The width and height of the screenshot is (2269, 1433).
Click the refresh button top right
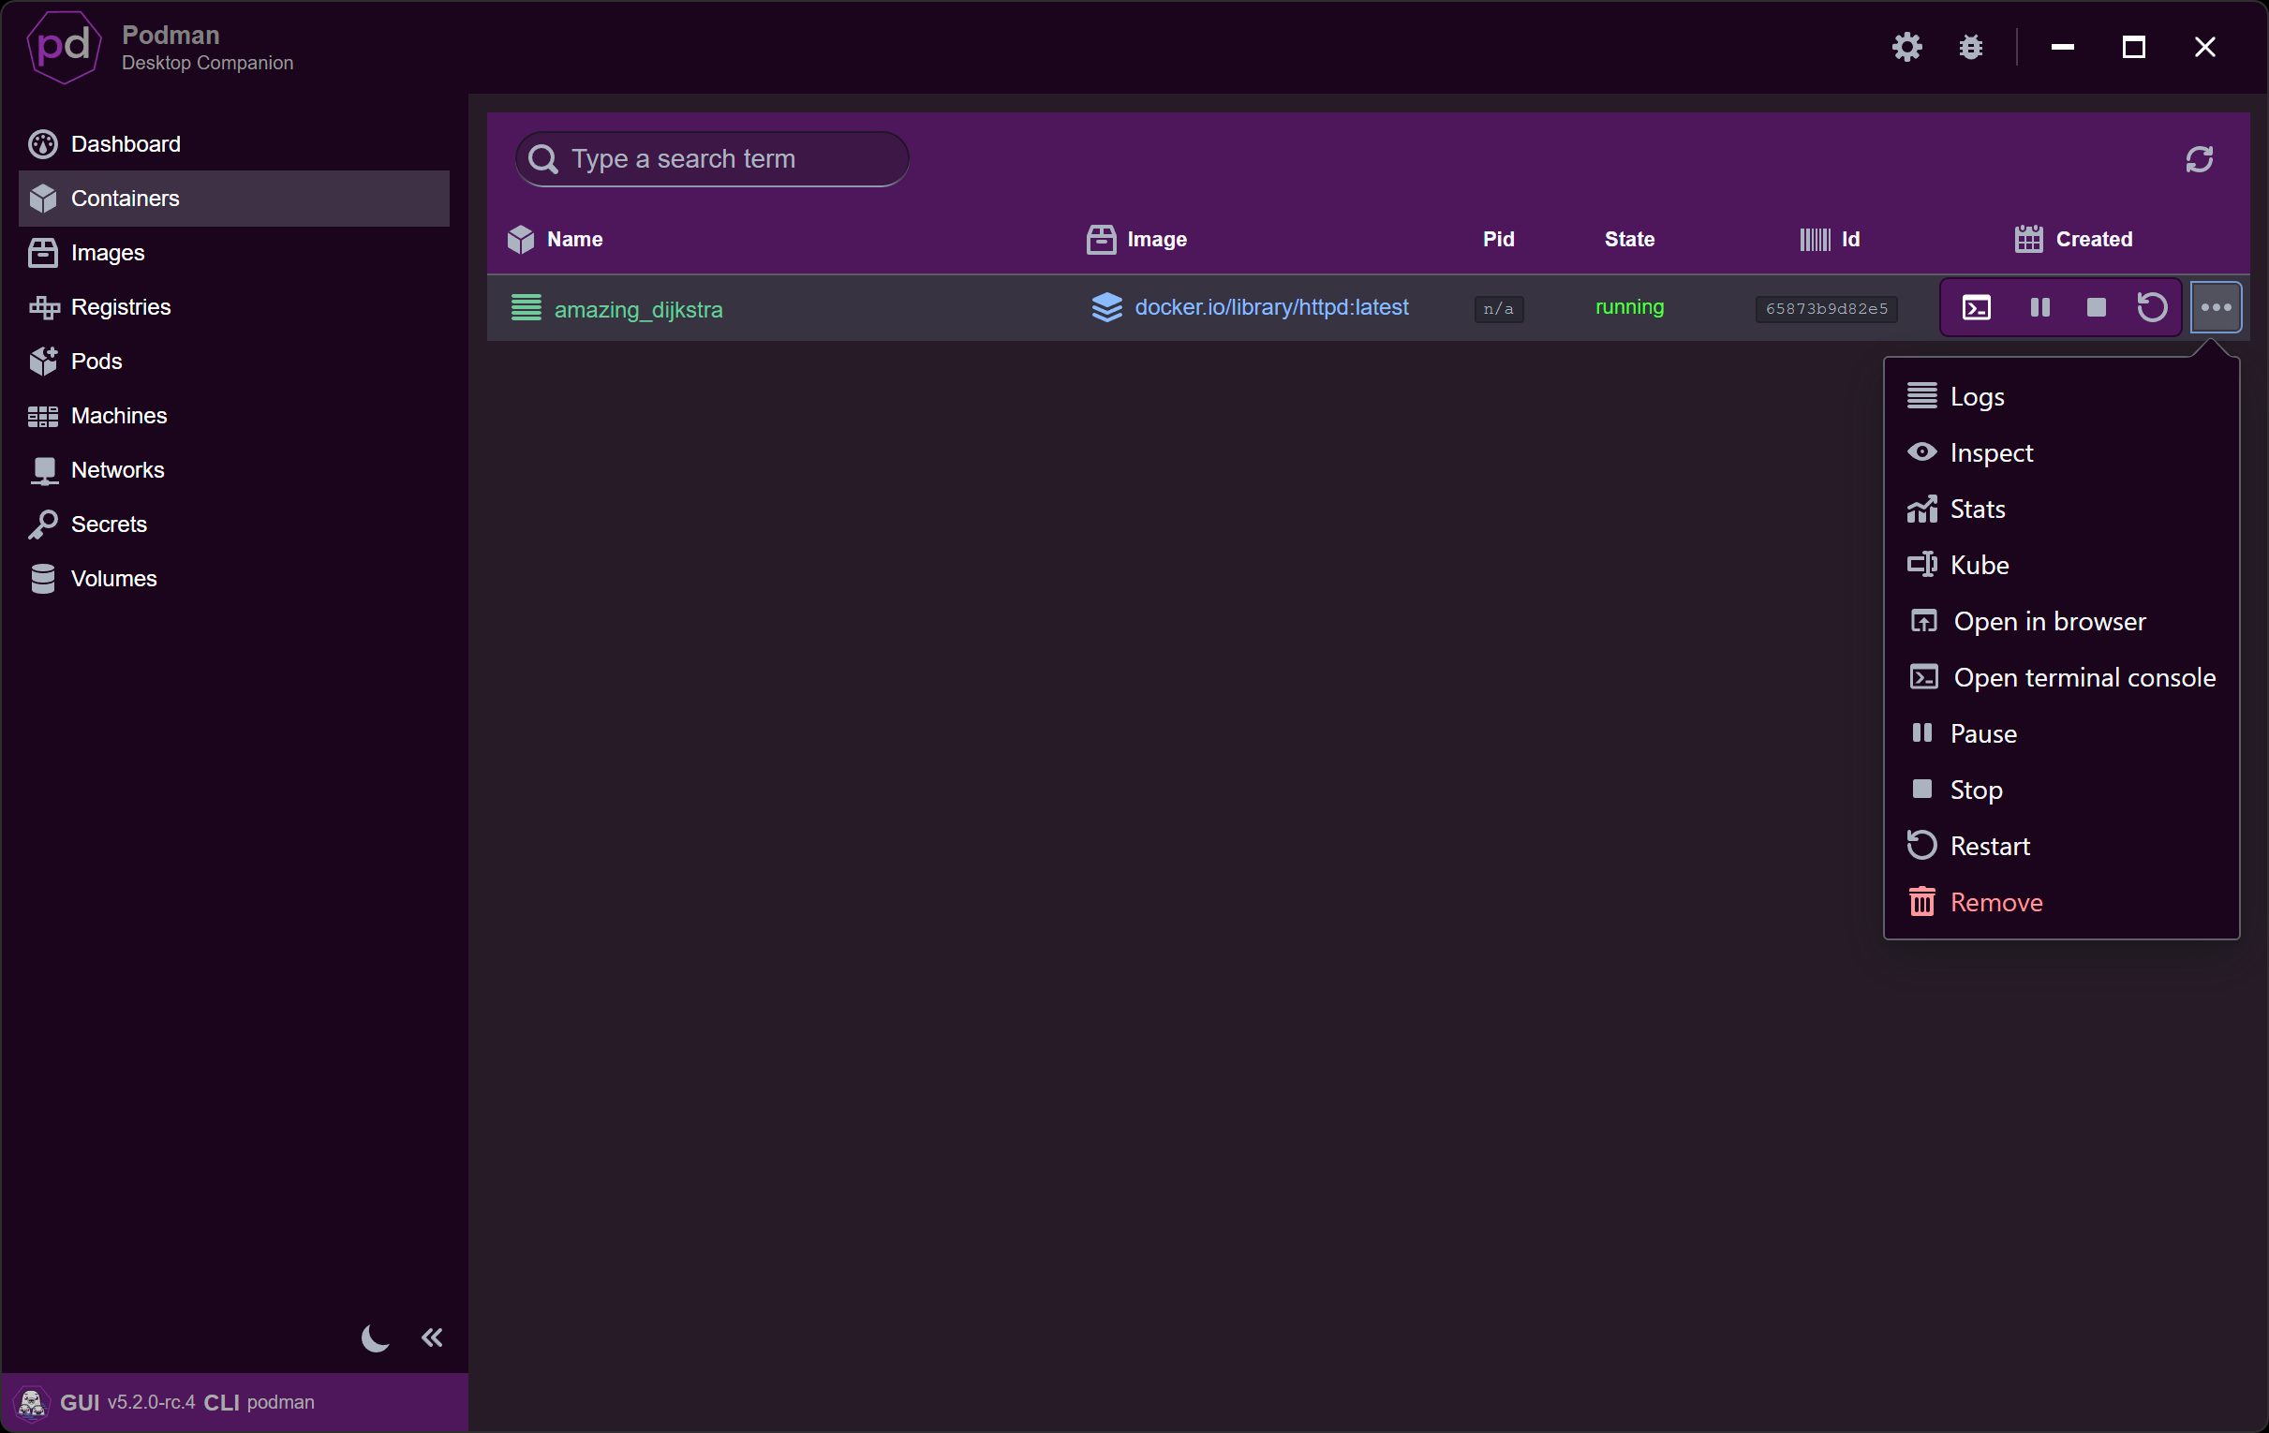coord(2200,158)
